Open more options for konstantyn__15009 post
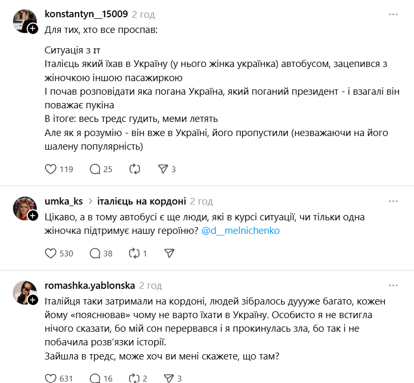 393,14
